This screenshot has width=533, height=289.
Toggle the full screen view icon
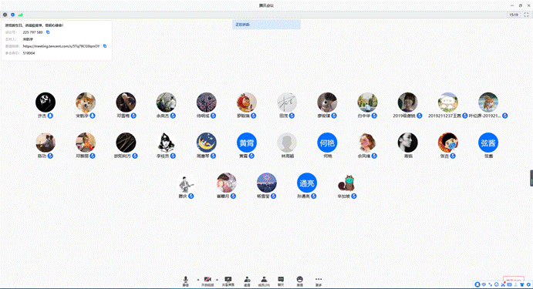(526, 15)
